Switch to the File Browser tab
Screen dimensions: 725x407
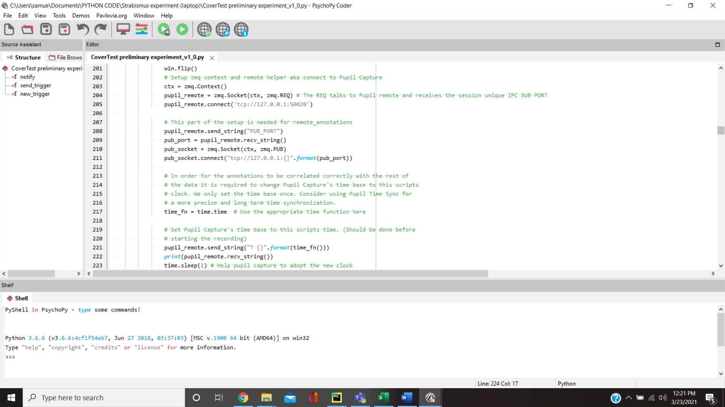point(65,57)
